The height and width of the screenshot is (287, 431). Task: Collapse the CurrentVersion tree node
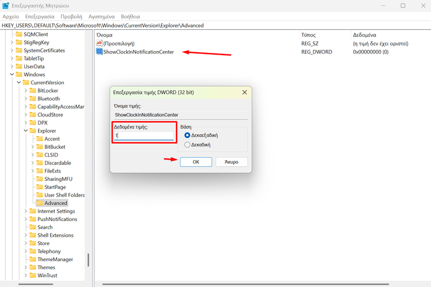tap(19, 83)
